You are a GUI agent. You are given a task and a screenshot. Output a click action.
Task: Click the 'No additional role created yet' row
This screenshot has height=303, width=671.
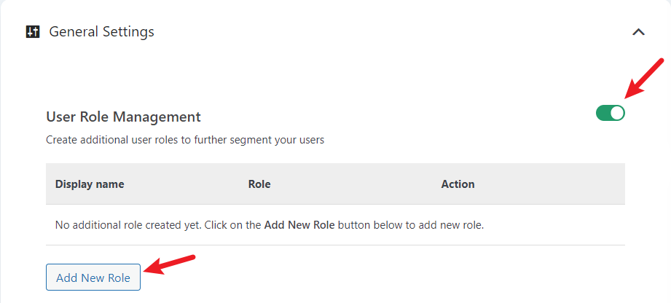pyautogui.click(x=335, y=225)
